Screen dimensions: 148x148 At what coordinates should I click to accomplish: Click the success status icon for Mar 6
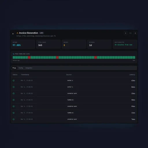[x=14, y=87]
